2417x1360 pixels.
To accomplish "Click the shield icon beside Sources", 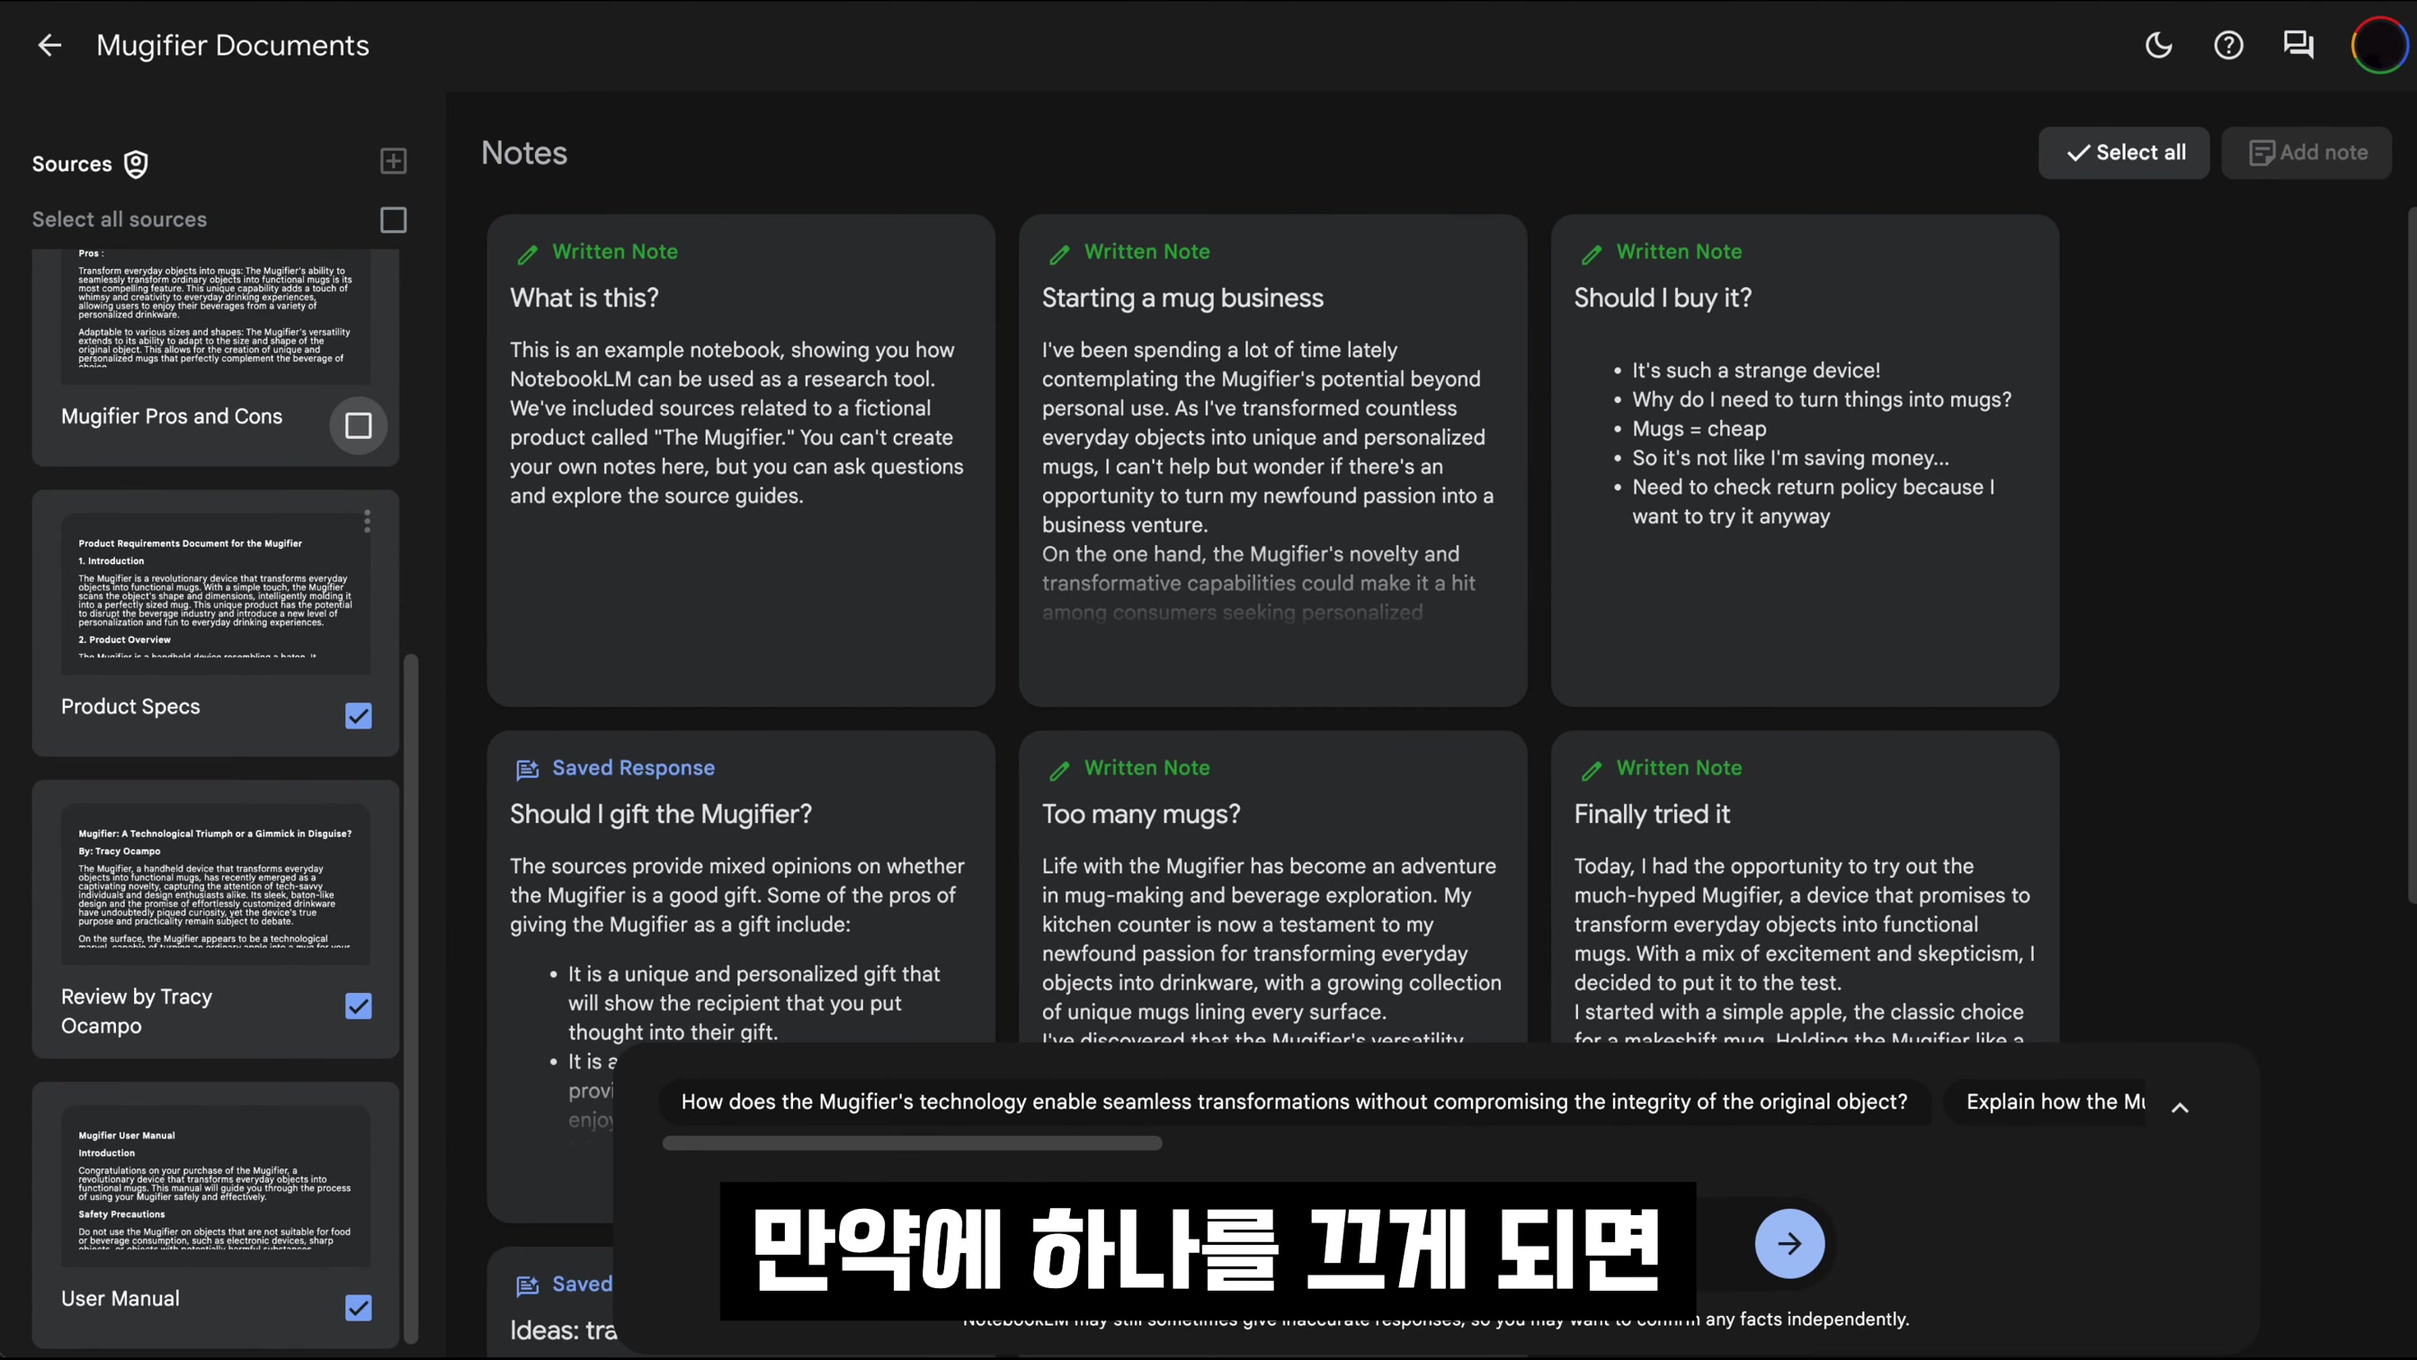I will tap(136, 165).
